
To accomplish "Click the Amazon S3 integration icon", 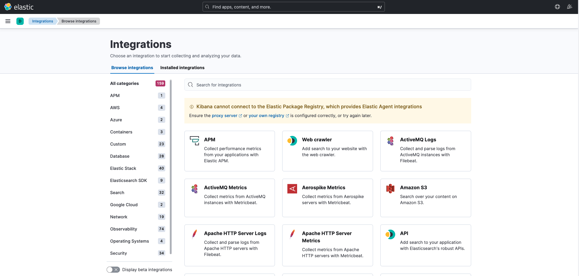I will tap(390, 189).
